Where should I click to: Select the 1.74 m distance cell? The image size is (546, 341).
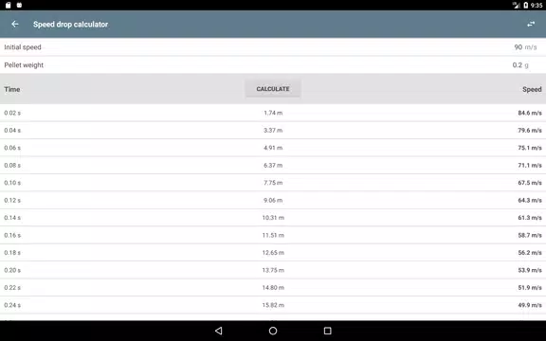(273, 113)
